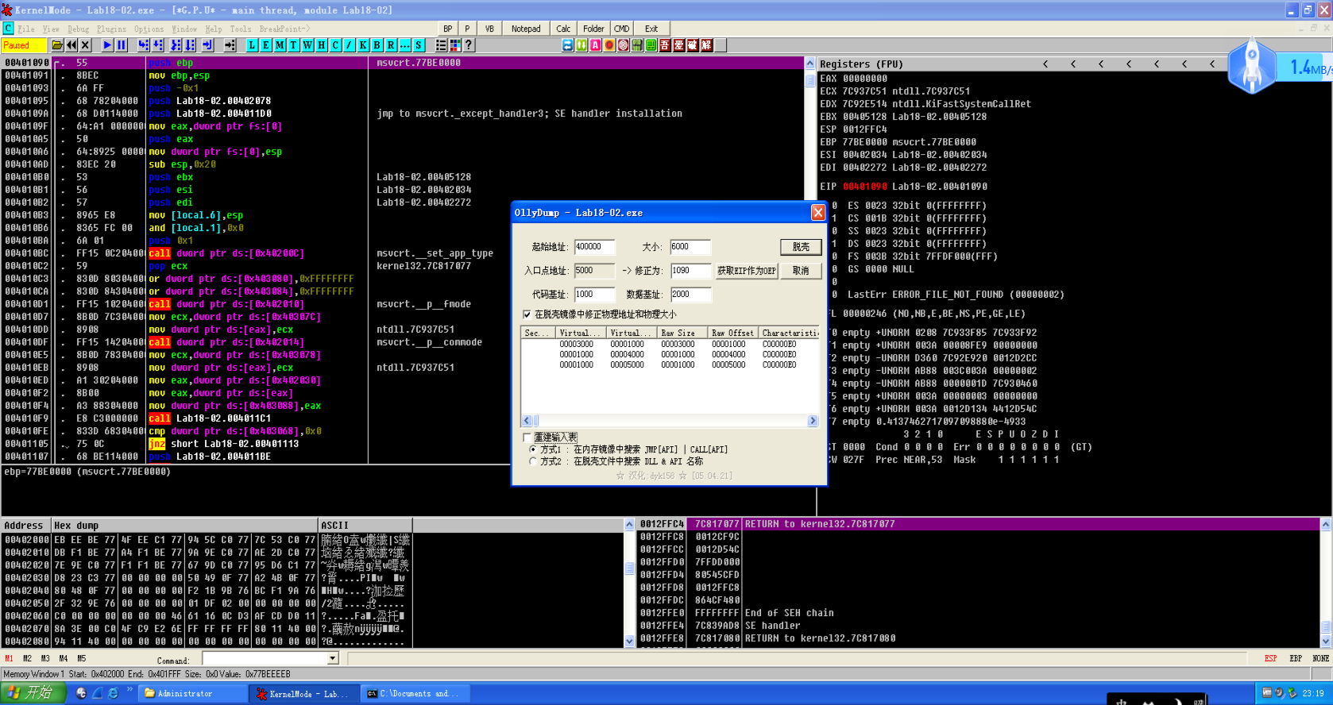This screenshot has height=705, width=1333.
Task: Switch to memory window M1
Action: point(10,658)
